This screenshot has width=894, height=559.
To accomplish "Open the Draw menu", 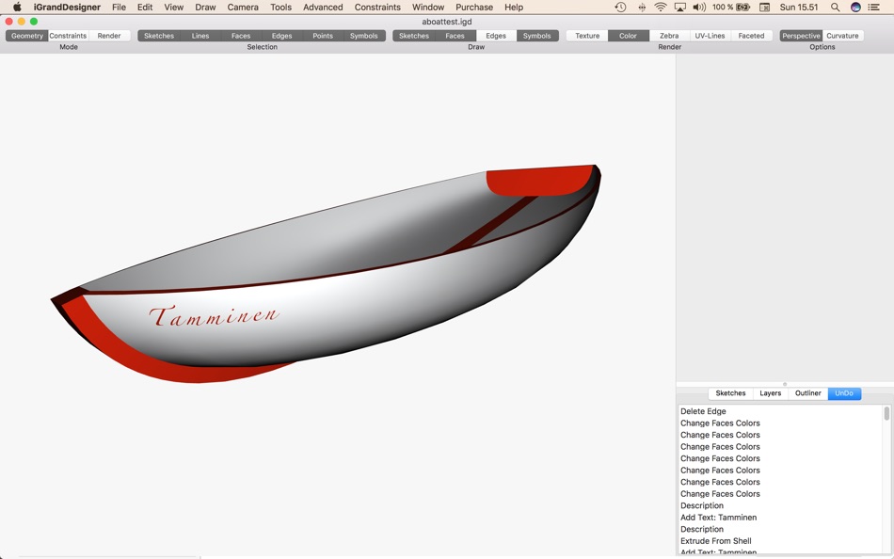I will (205, 7).
